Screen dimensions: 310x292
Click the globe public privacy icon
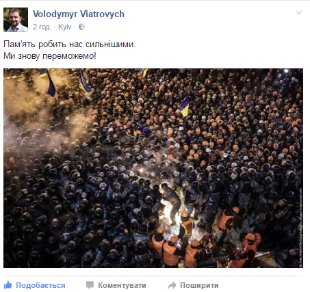coord(81,27)
